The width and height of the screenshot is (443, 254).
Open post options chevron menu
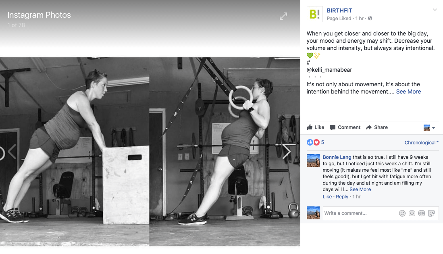pos(435,10)
